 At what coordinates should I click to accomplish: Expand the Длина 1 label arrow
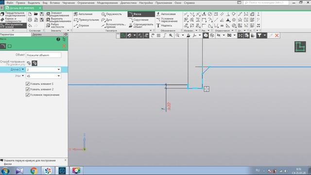[23, 70]
